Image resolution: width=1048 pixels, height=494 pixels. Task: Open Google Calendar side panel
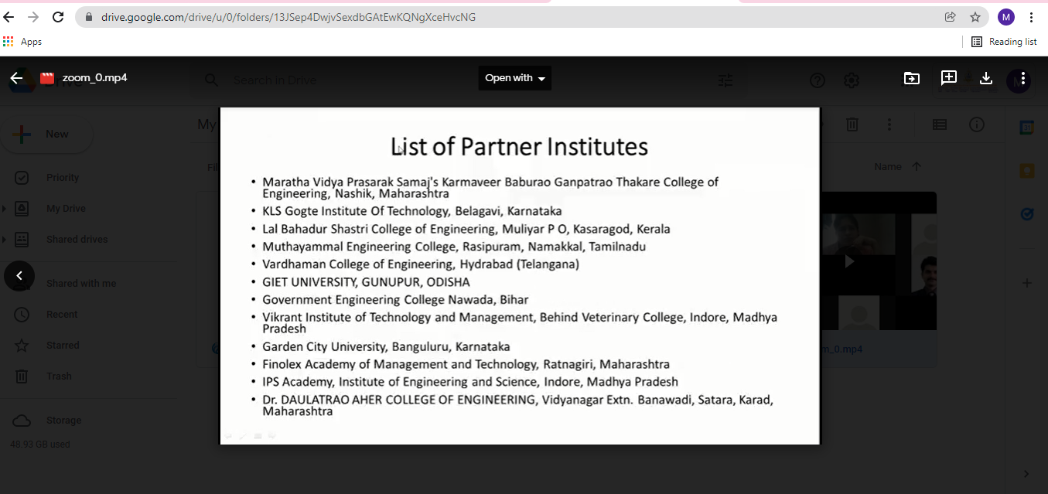(1027, 128)
